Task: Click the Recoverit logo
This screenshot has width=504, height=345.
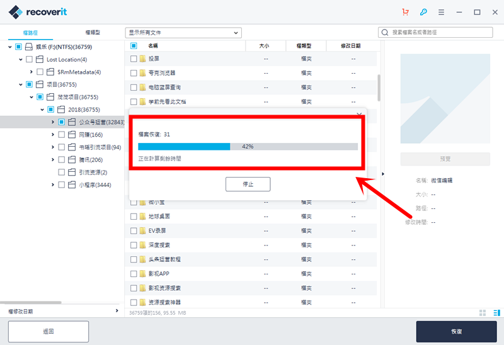Action: point(38,12)
